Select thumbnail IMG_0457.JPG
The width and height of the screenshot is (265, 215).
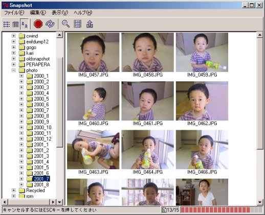point(93,52)
